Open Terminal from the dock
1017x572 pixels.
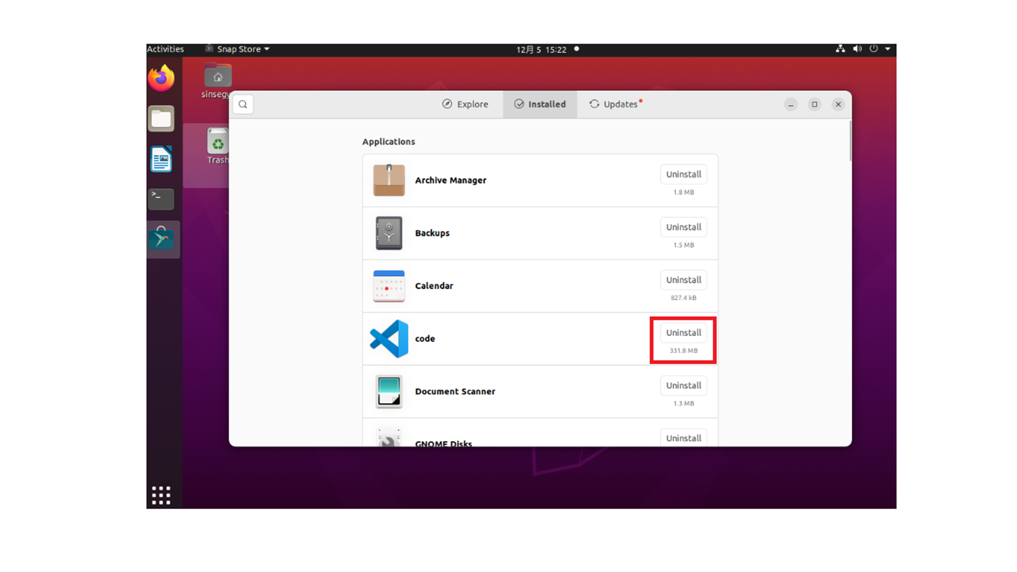[x=161, y=199]
